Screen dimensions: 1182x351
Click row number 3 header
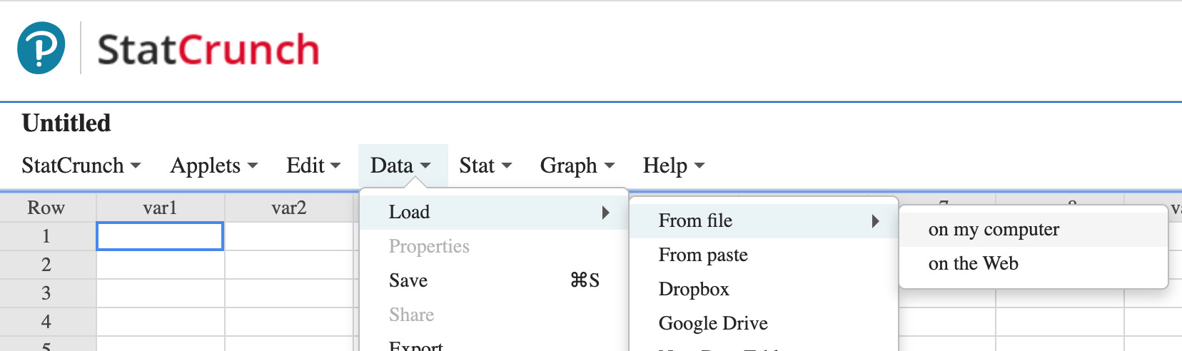point(47,293)
